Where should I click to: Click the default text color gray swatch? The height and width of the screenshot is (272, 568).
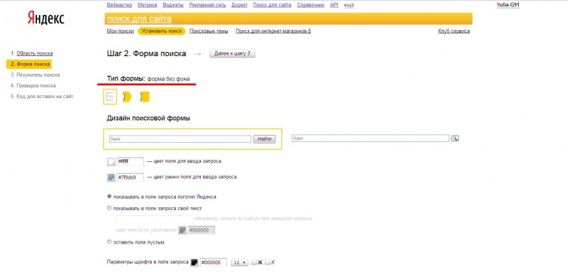182,230
